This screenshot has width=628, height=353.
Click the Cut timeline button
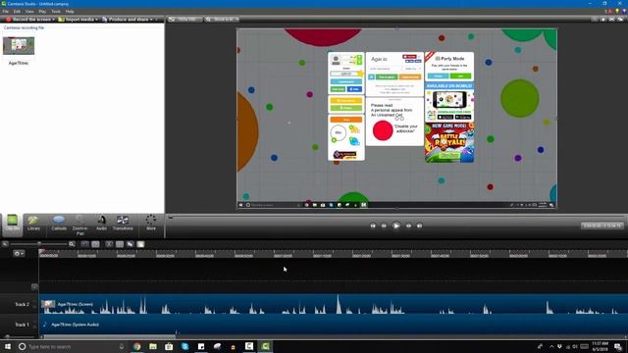click(x=109, y=244)
